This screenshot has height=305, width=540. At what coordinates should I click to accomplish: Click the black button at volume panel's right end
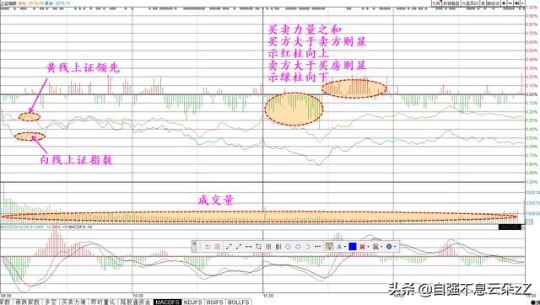510,227
